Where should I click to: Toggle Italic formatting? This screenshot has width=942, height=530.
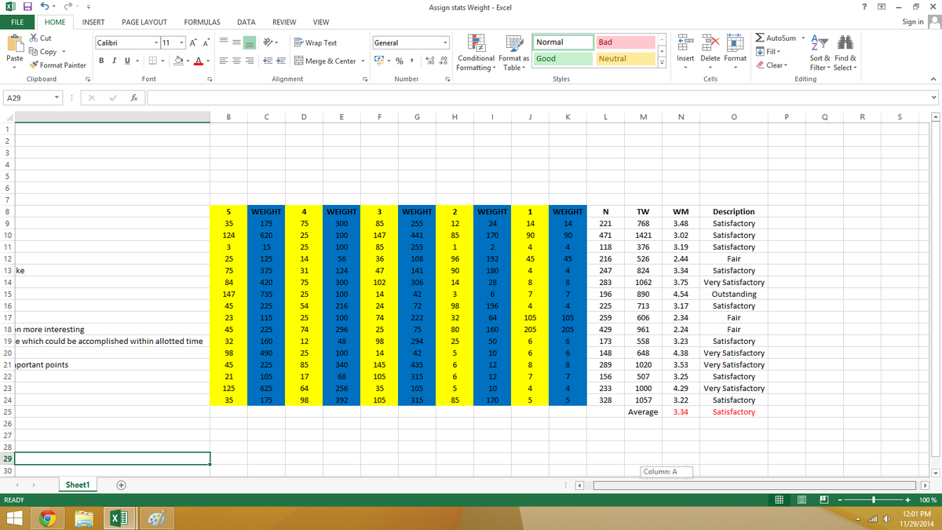114,61
